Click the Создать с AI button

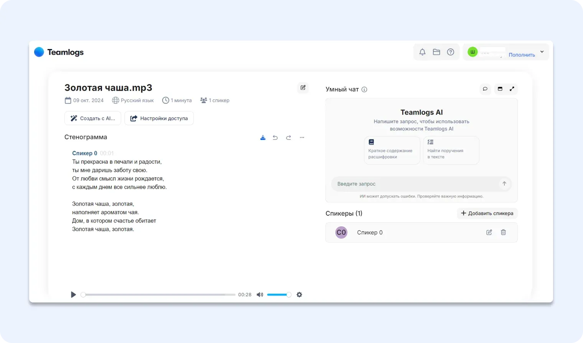tap(93, 118)
